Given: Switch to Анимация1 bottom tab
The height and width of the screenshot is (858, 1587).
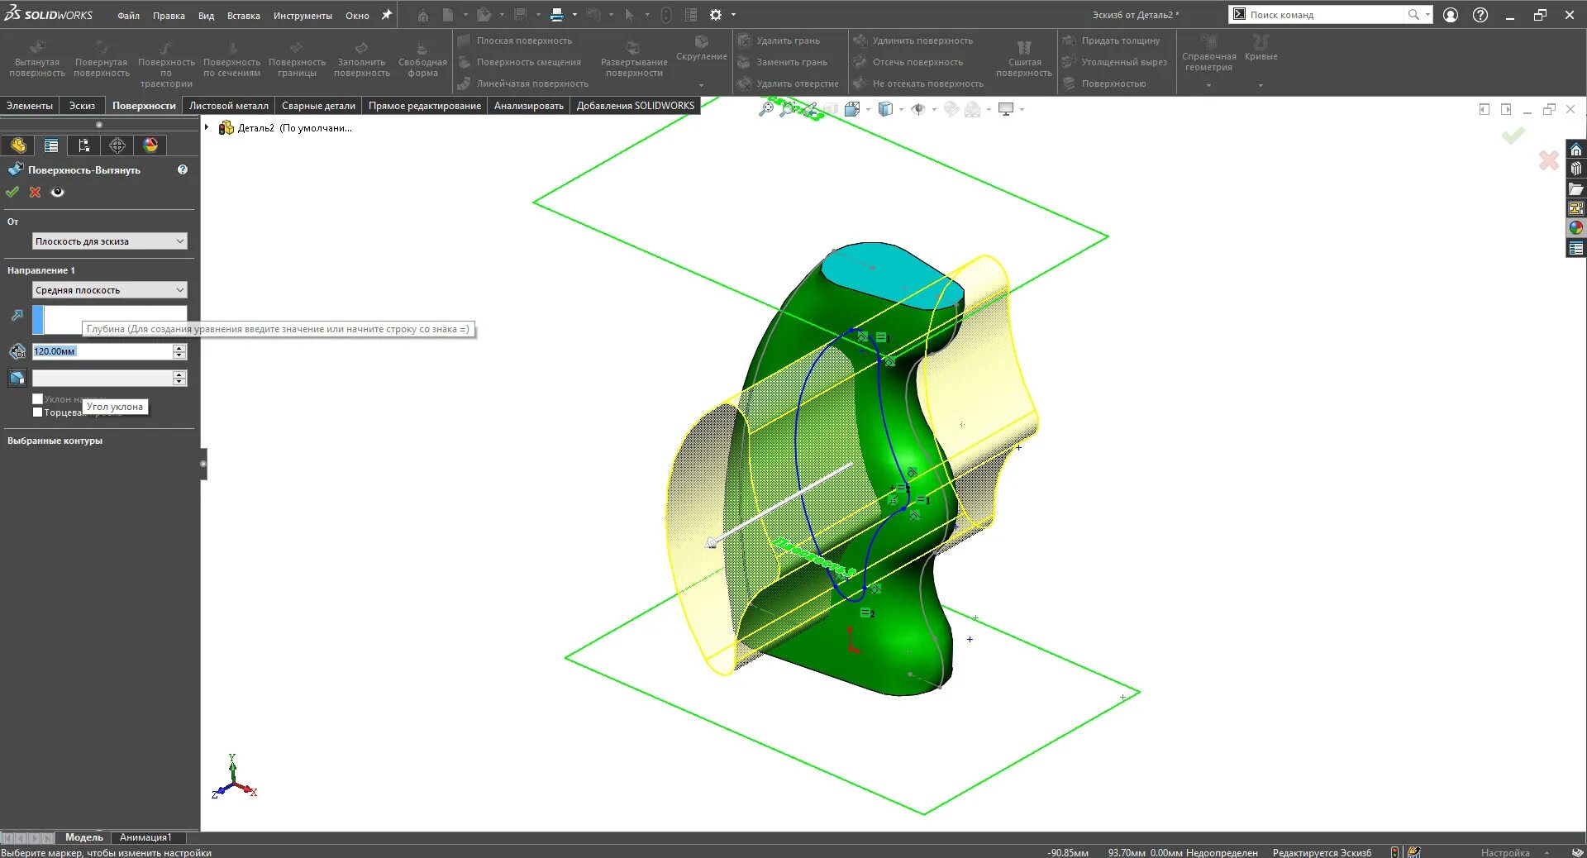Looking at the screenshot, I should pos(145,837).
